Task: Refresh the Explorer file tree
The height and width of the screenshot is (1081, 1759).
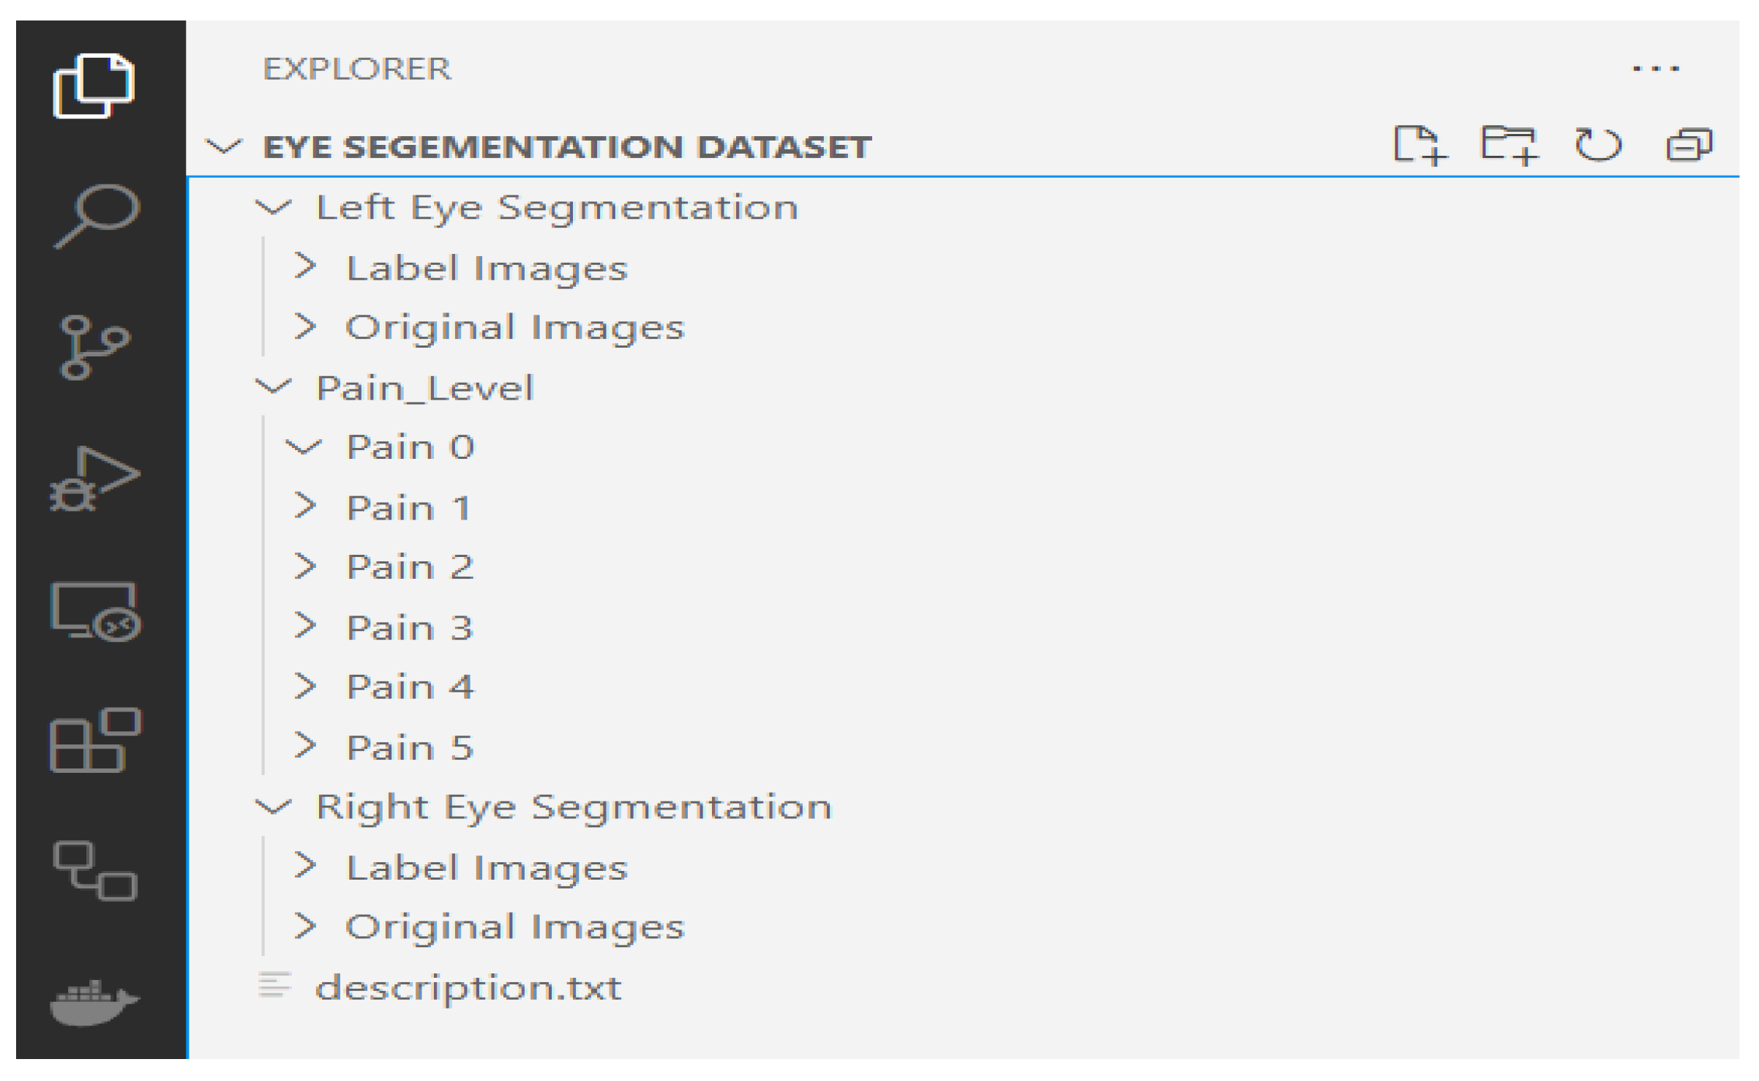Action: 1598,145
